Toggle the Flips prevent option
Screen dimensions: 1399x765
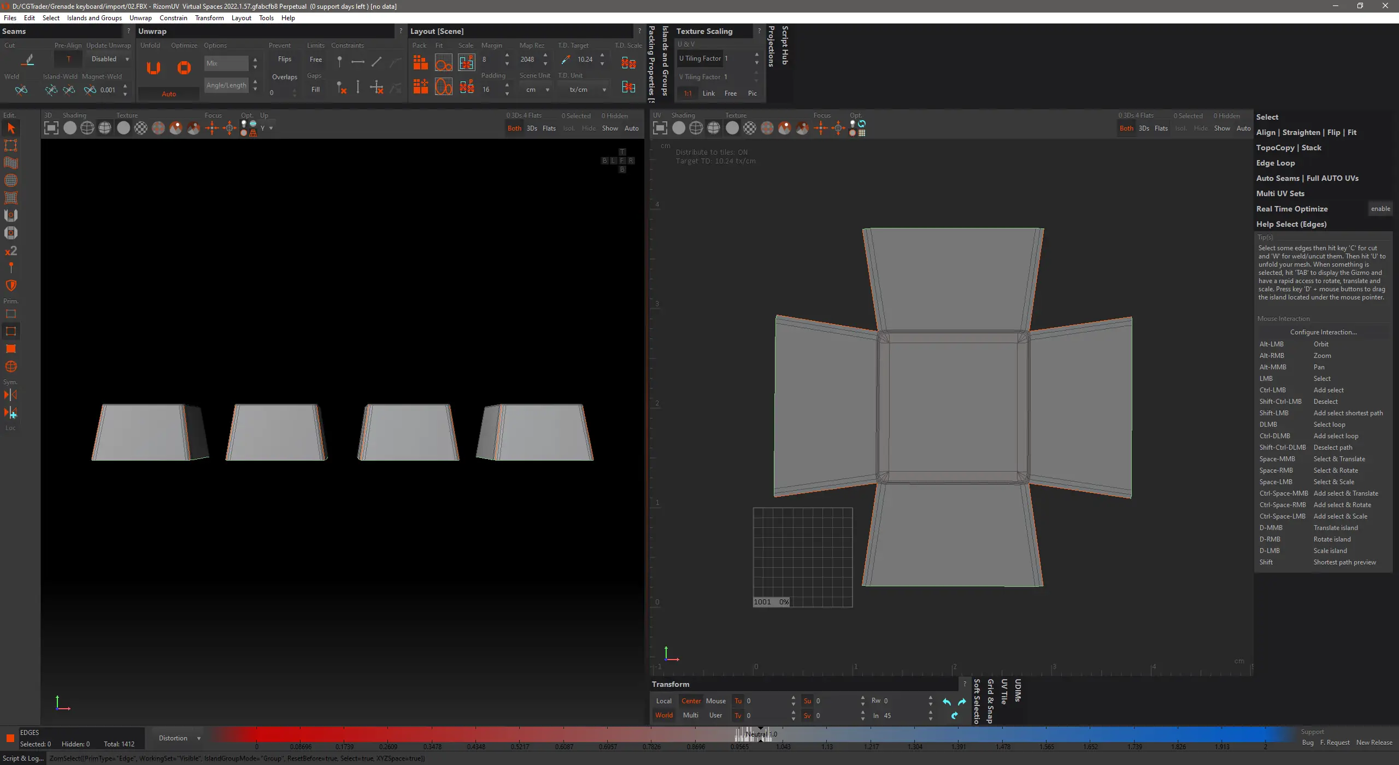[x=285, y=59]
